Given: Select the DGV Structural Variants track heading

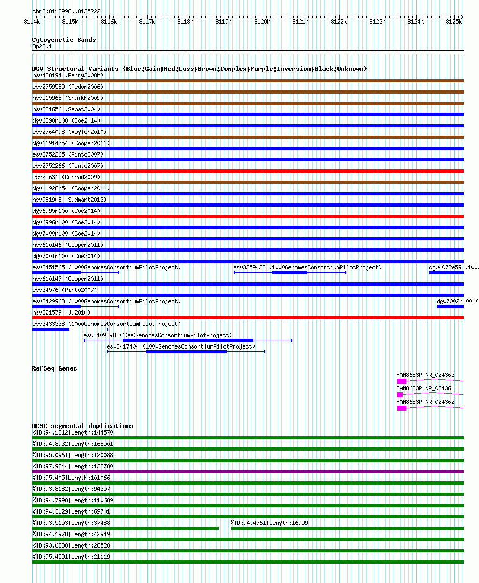Looking at the screenshot, I should pos(200,69).
